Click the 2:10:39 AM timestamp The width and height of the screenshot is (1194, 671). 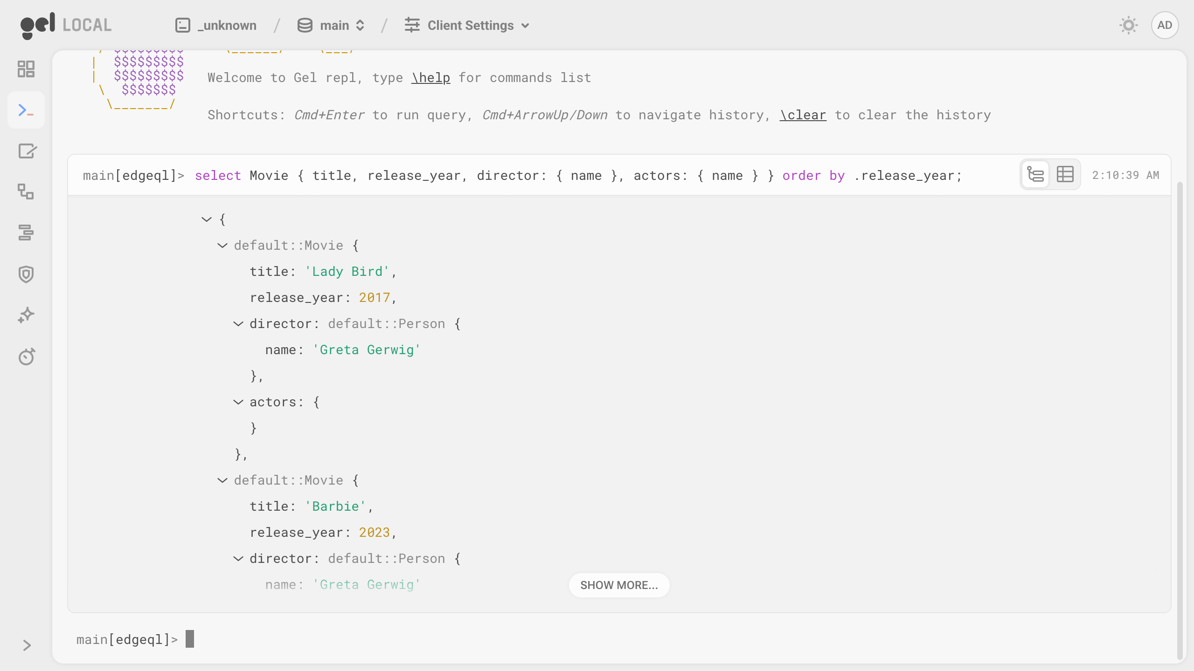(1125, 175)
